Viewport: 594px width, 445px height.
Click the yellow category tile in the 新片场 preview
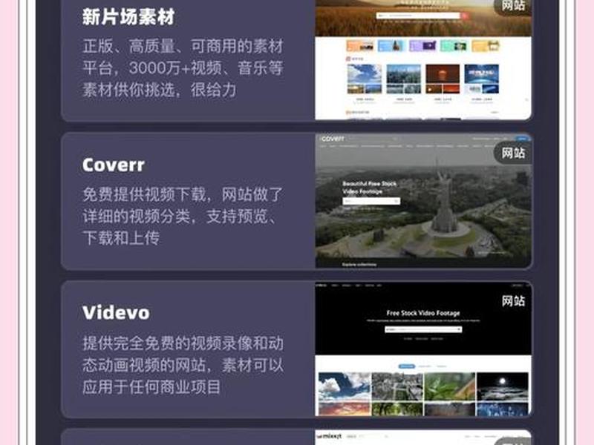coord(486,46)
